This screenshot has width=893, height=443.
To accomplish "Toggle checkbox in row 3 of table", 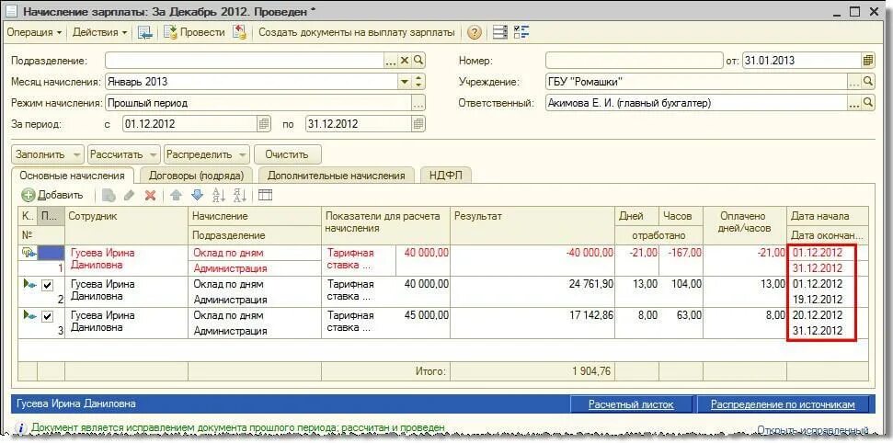I will point(47,316).
